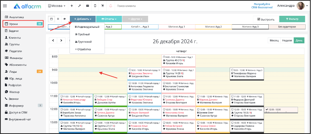
Task: Click the shopping cart icon
Action: (103, 6)
